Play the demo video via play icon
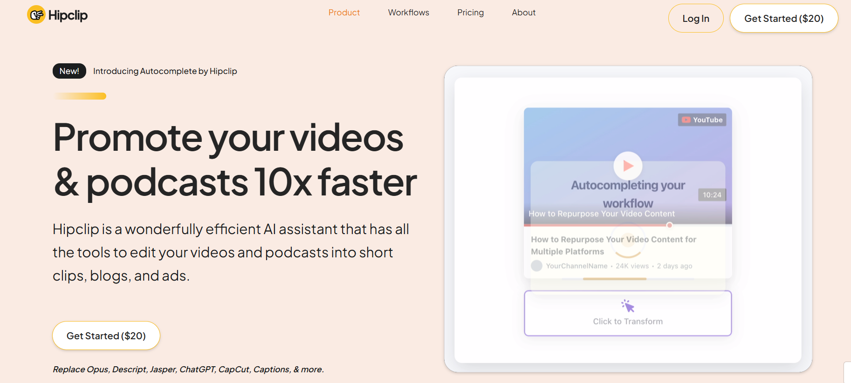Screen dimensions: 851x383 click(628, 166)
